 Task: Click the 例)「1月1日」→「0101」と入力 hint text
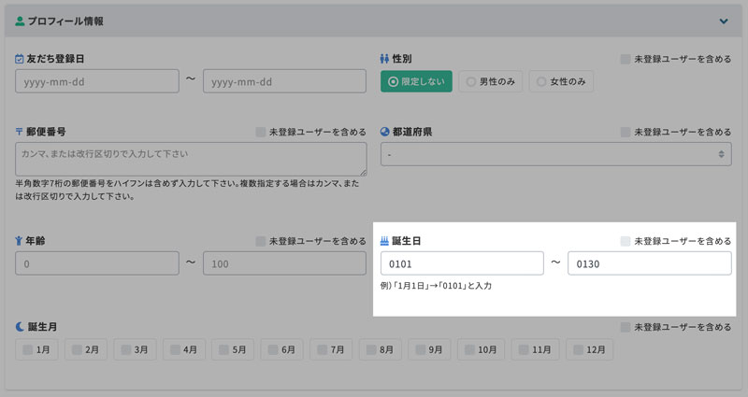[x=436, y=286]
